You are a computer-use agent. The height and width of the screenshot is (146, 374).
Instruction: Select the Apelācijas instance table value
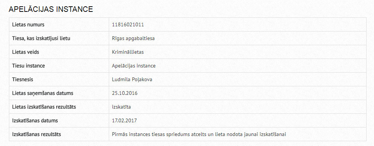pyautogui.click(x=134, y=66)
